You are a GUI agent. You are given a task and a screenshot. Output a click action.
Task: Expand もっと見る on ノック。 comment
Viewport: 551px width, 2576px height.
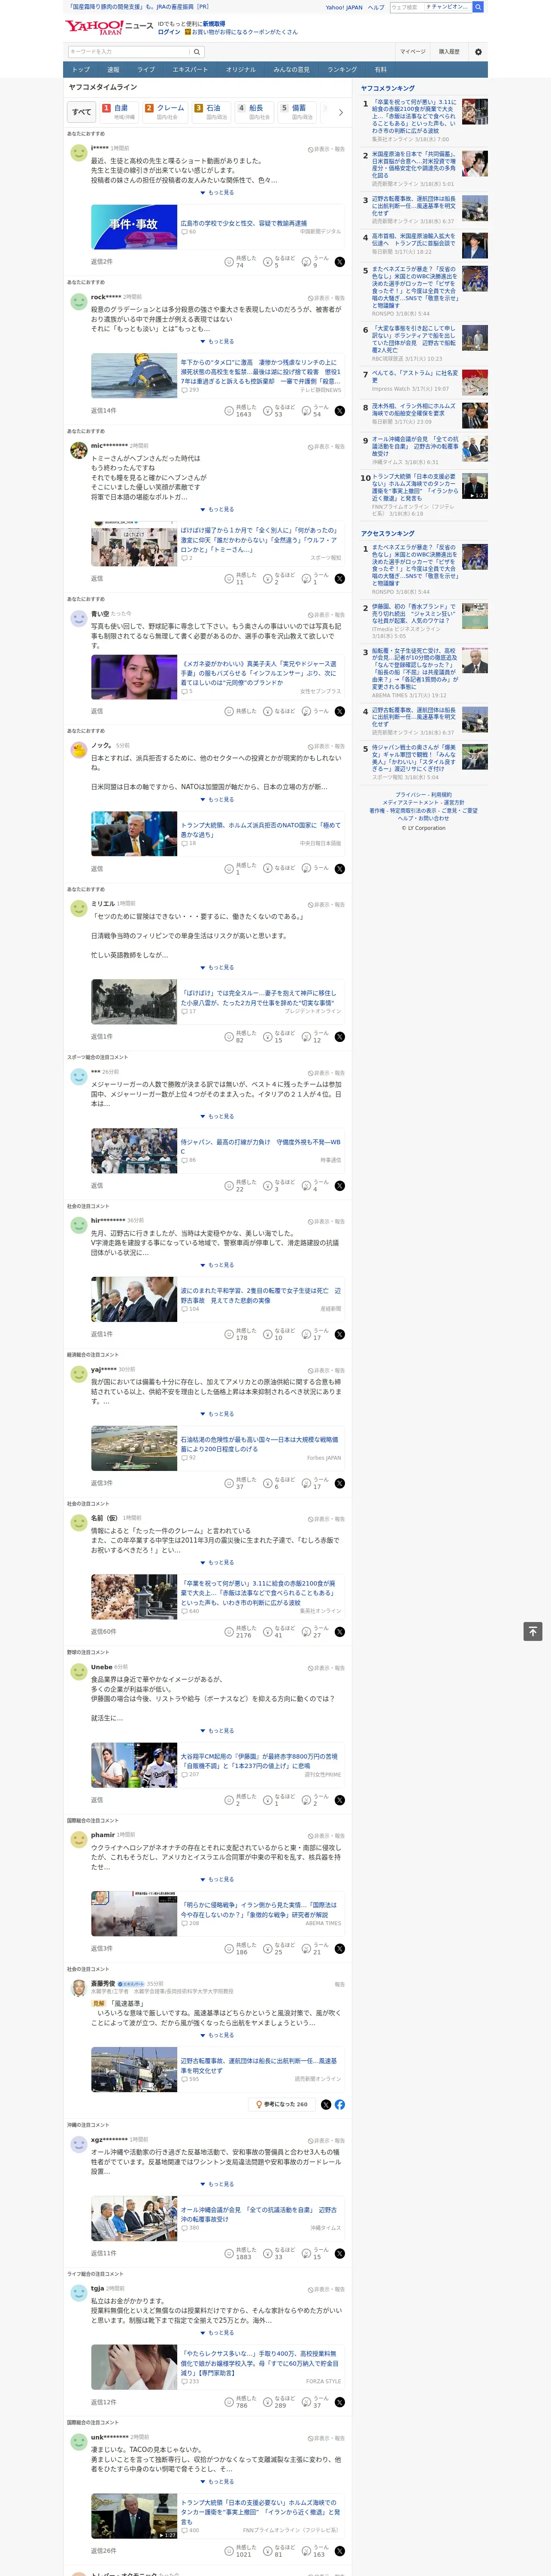(x=217, y=800)
